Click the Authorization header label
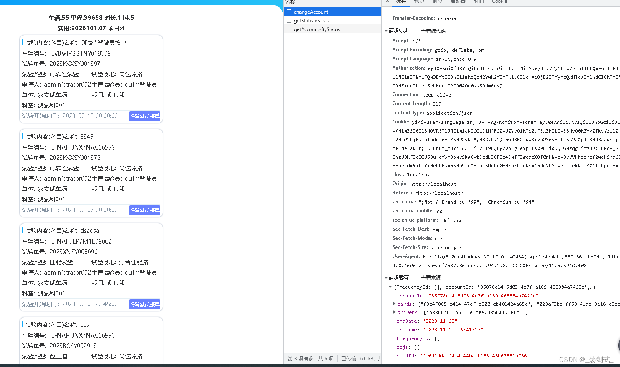620x367 pixels. [408, 68]
